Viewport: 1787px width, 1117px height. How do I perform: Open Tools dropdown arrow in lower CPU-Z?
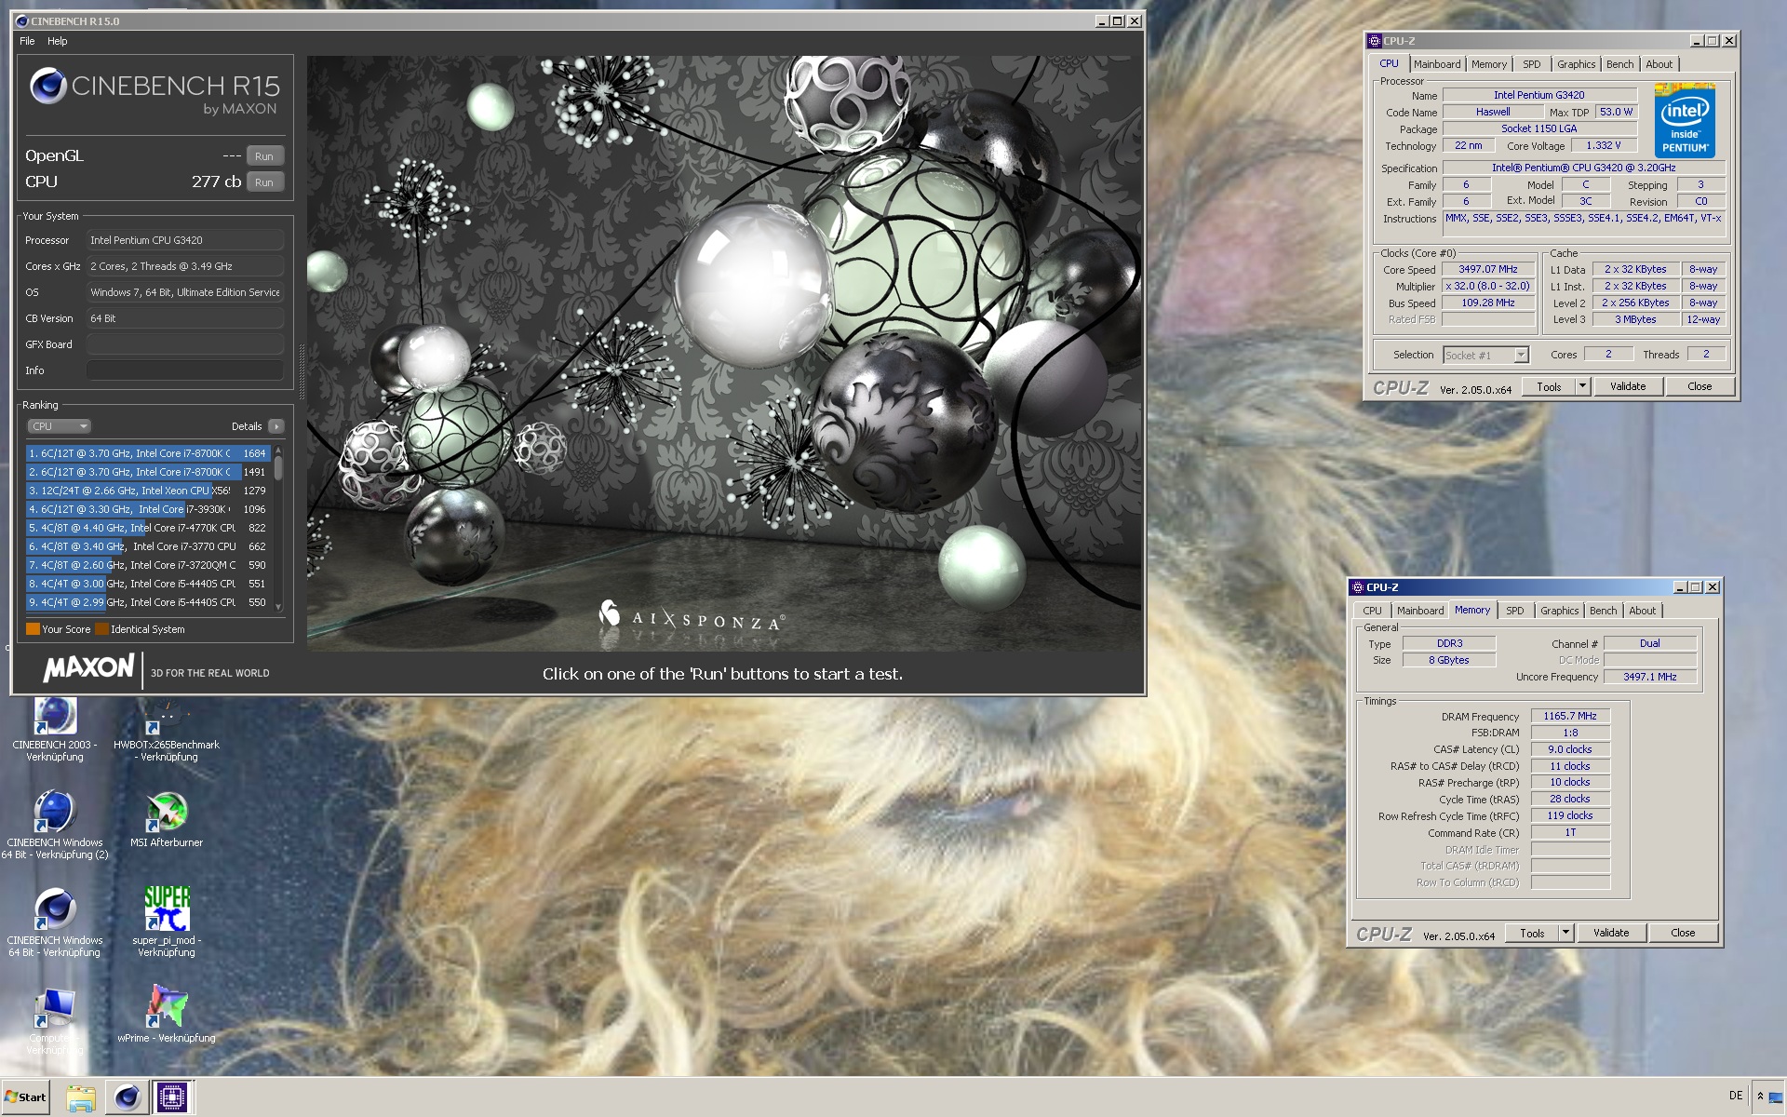pyautogui.click(x=1565, y=933)
